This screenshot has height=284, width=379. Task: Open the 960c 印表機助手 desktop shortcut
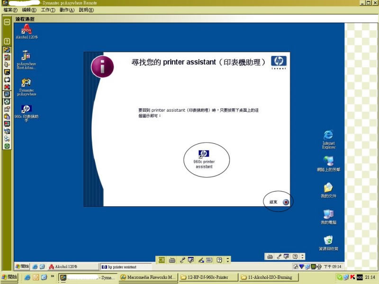(27, 113)
